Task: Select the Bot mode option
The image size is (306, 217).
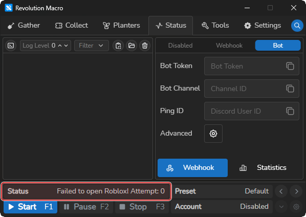Action: coord(278,46)
